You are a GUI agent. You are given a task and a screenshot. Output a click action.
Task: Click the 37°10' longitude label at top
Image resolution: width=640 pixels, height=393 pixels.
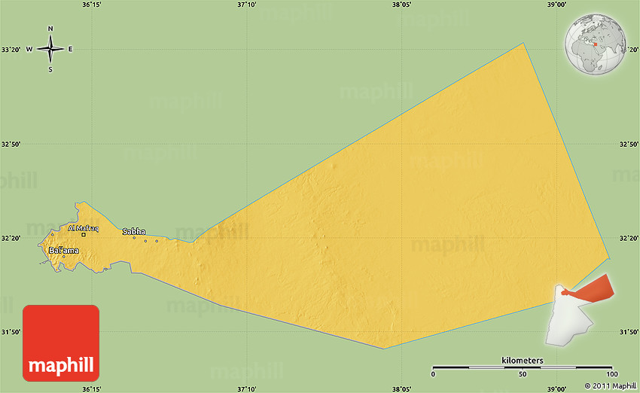tap(247, 5)
